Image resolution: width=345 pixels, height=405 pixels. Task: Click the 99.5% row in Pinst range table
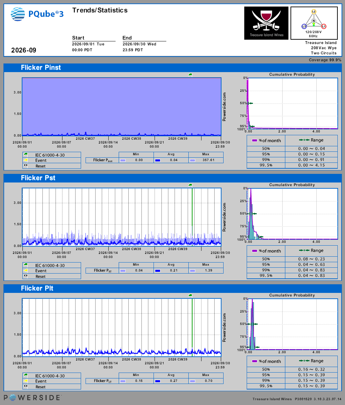292,165
